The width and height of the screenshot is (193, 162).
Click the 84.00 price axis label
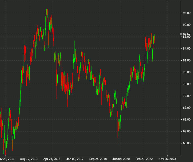pos(187,48)
